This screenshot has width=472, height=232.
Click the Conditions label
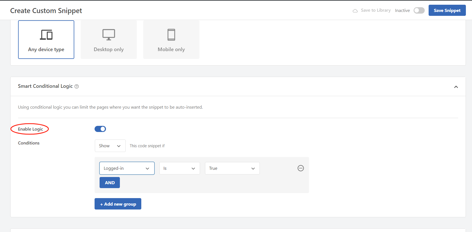29,143
